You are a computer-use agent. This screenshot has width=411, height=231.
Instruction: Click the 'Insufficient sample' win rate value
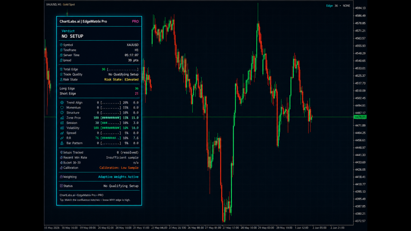tap(122, 158)
